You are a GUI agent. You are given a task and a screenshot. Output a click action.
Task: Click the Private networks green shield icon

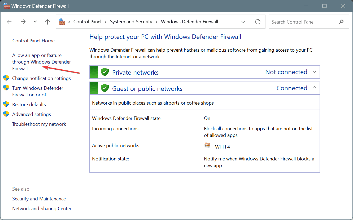[105, 72]
